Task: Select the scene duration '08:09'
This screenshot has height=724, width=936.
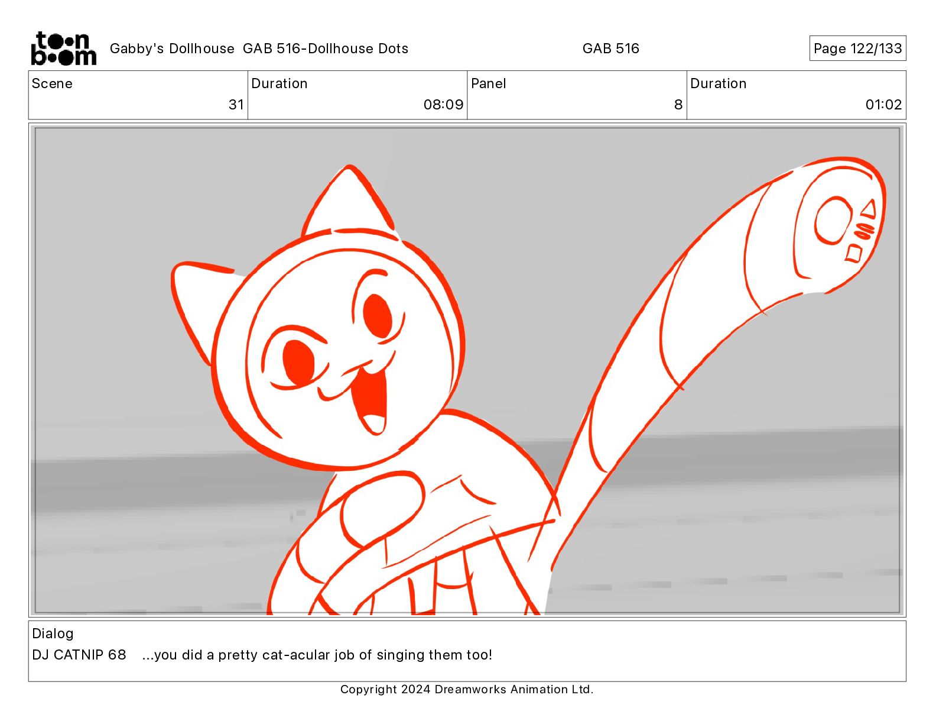Action: (443, 105)
